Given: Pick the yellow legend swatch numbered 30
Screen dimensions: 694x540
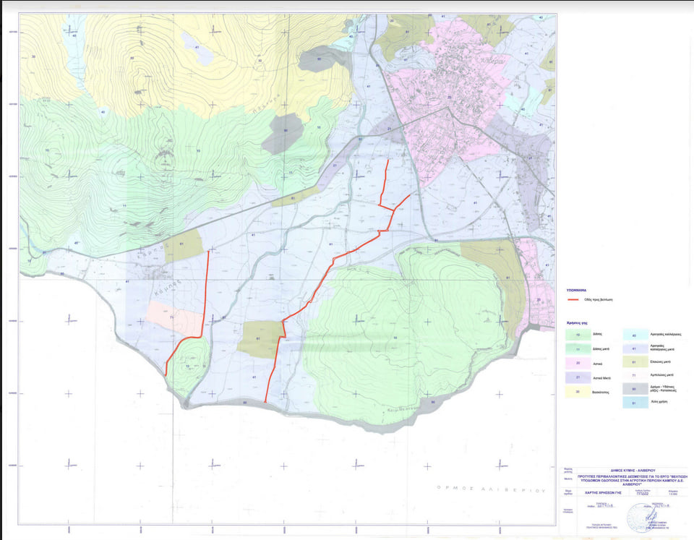Looking at the screenshot, I should pos(578,392).
